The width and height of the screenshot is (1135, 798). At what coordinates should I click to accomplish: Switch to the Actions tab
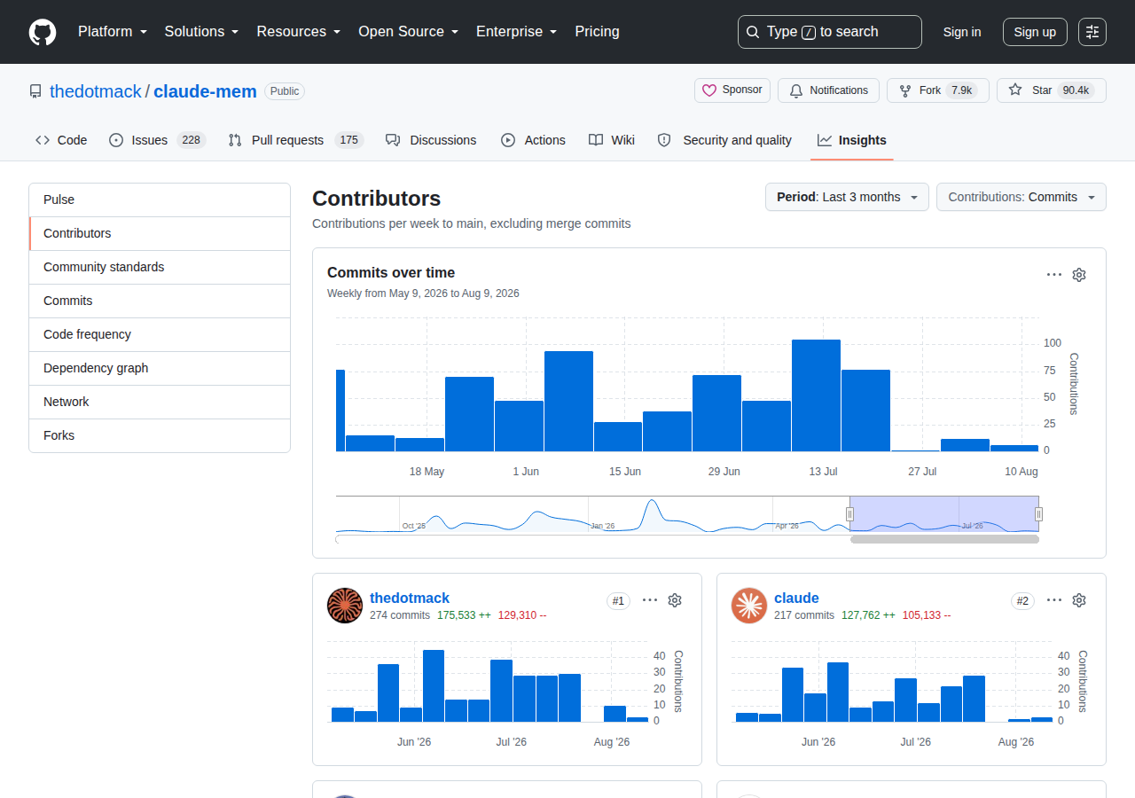point(533,140)
